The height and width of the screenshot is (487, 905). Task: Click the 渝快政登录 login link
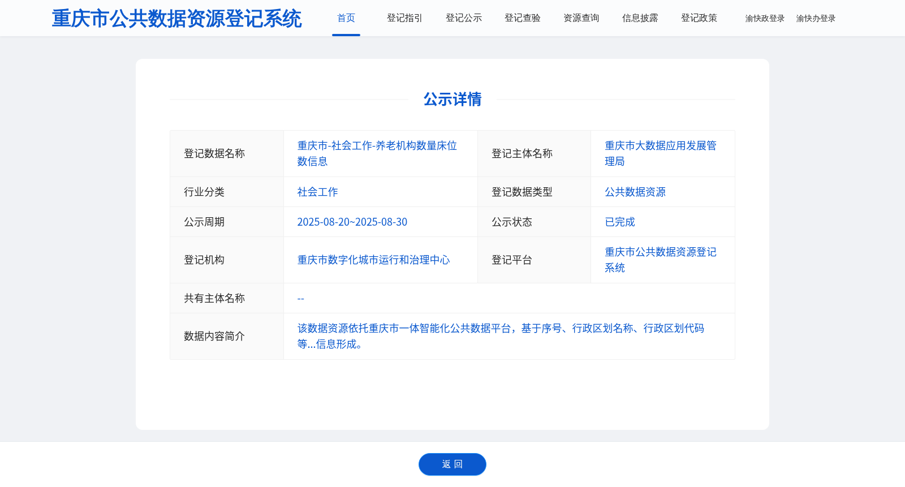pyautogui.click(x=765, y=19)
